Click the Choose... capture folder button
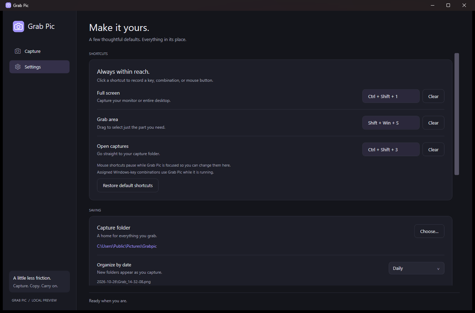 point(429,231)
